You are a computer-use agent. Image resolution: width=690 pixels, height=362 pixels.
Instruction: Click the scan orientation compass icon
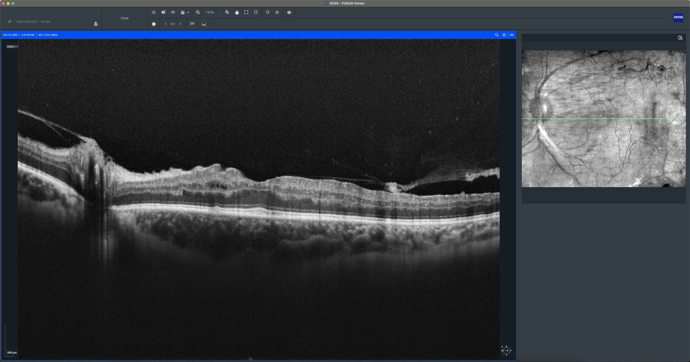506,350
